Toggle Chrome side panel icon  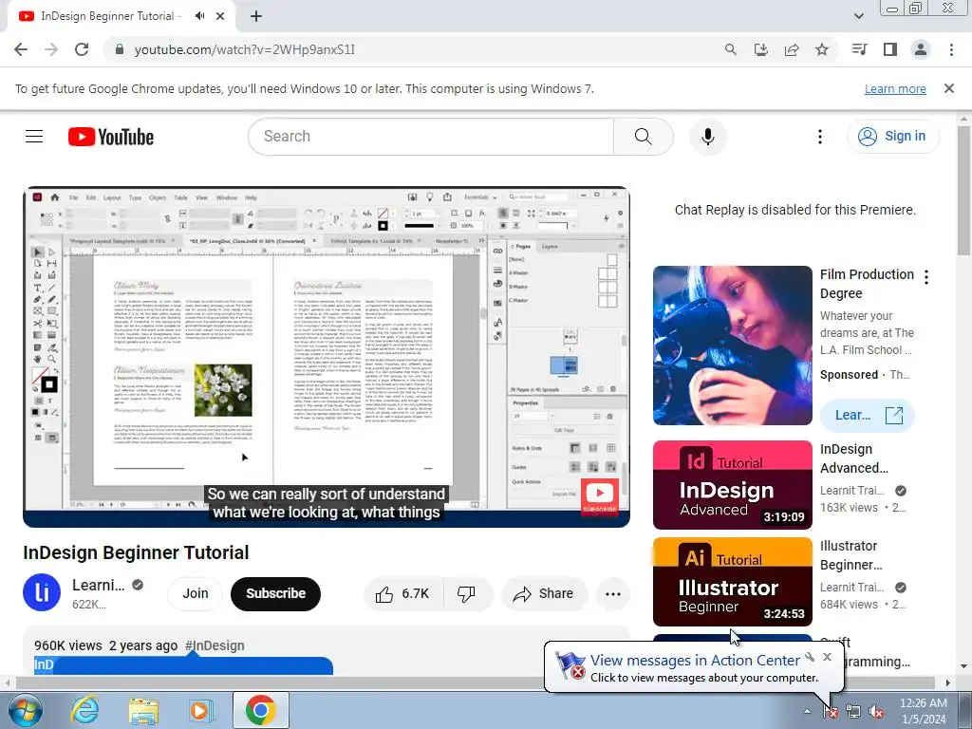[890, 49]
